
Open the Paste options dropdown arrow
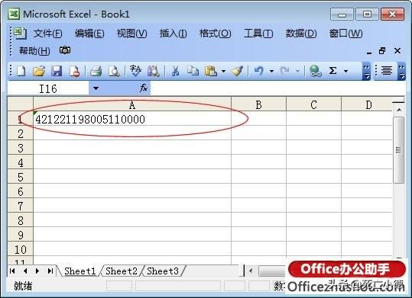pyautogui.click(x=223, y=71)
